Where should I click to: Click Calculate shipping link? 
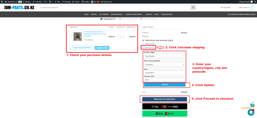[148, 47]
